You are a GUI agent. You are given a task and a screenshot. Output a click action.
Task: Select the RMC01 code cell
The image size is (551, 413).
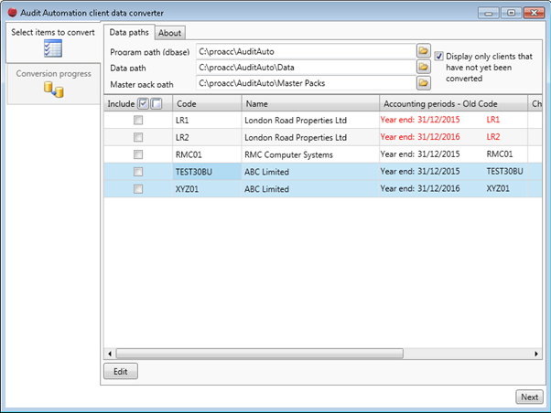[207, 154]
